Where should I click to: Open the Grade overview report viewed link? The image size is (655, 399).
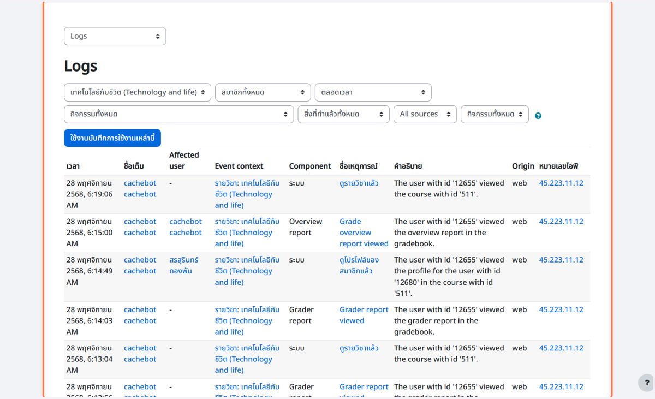click(x=364, y=233)
